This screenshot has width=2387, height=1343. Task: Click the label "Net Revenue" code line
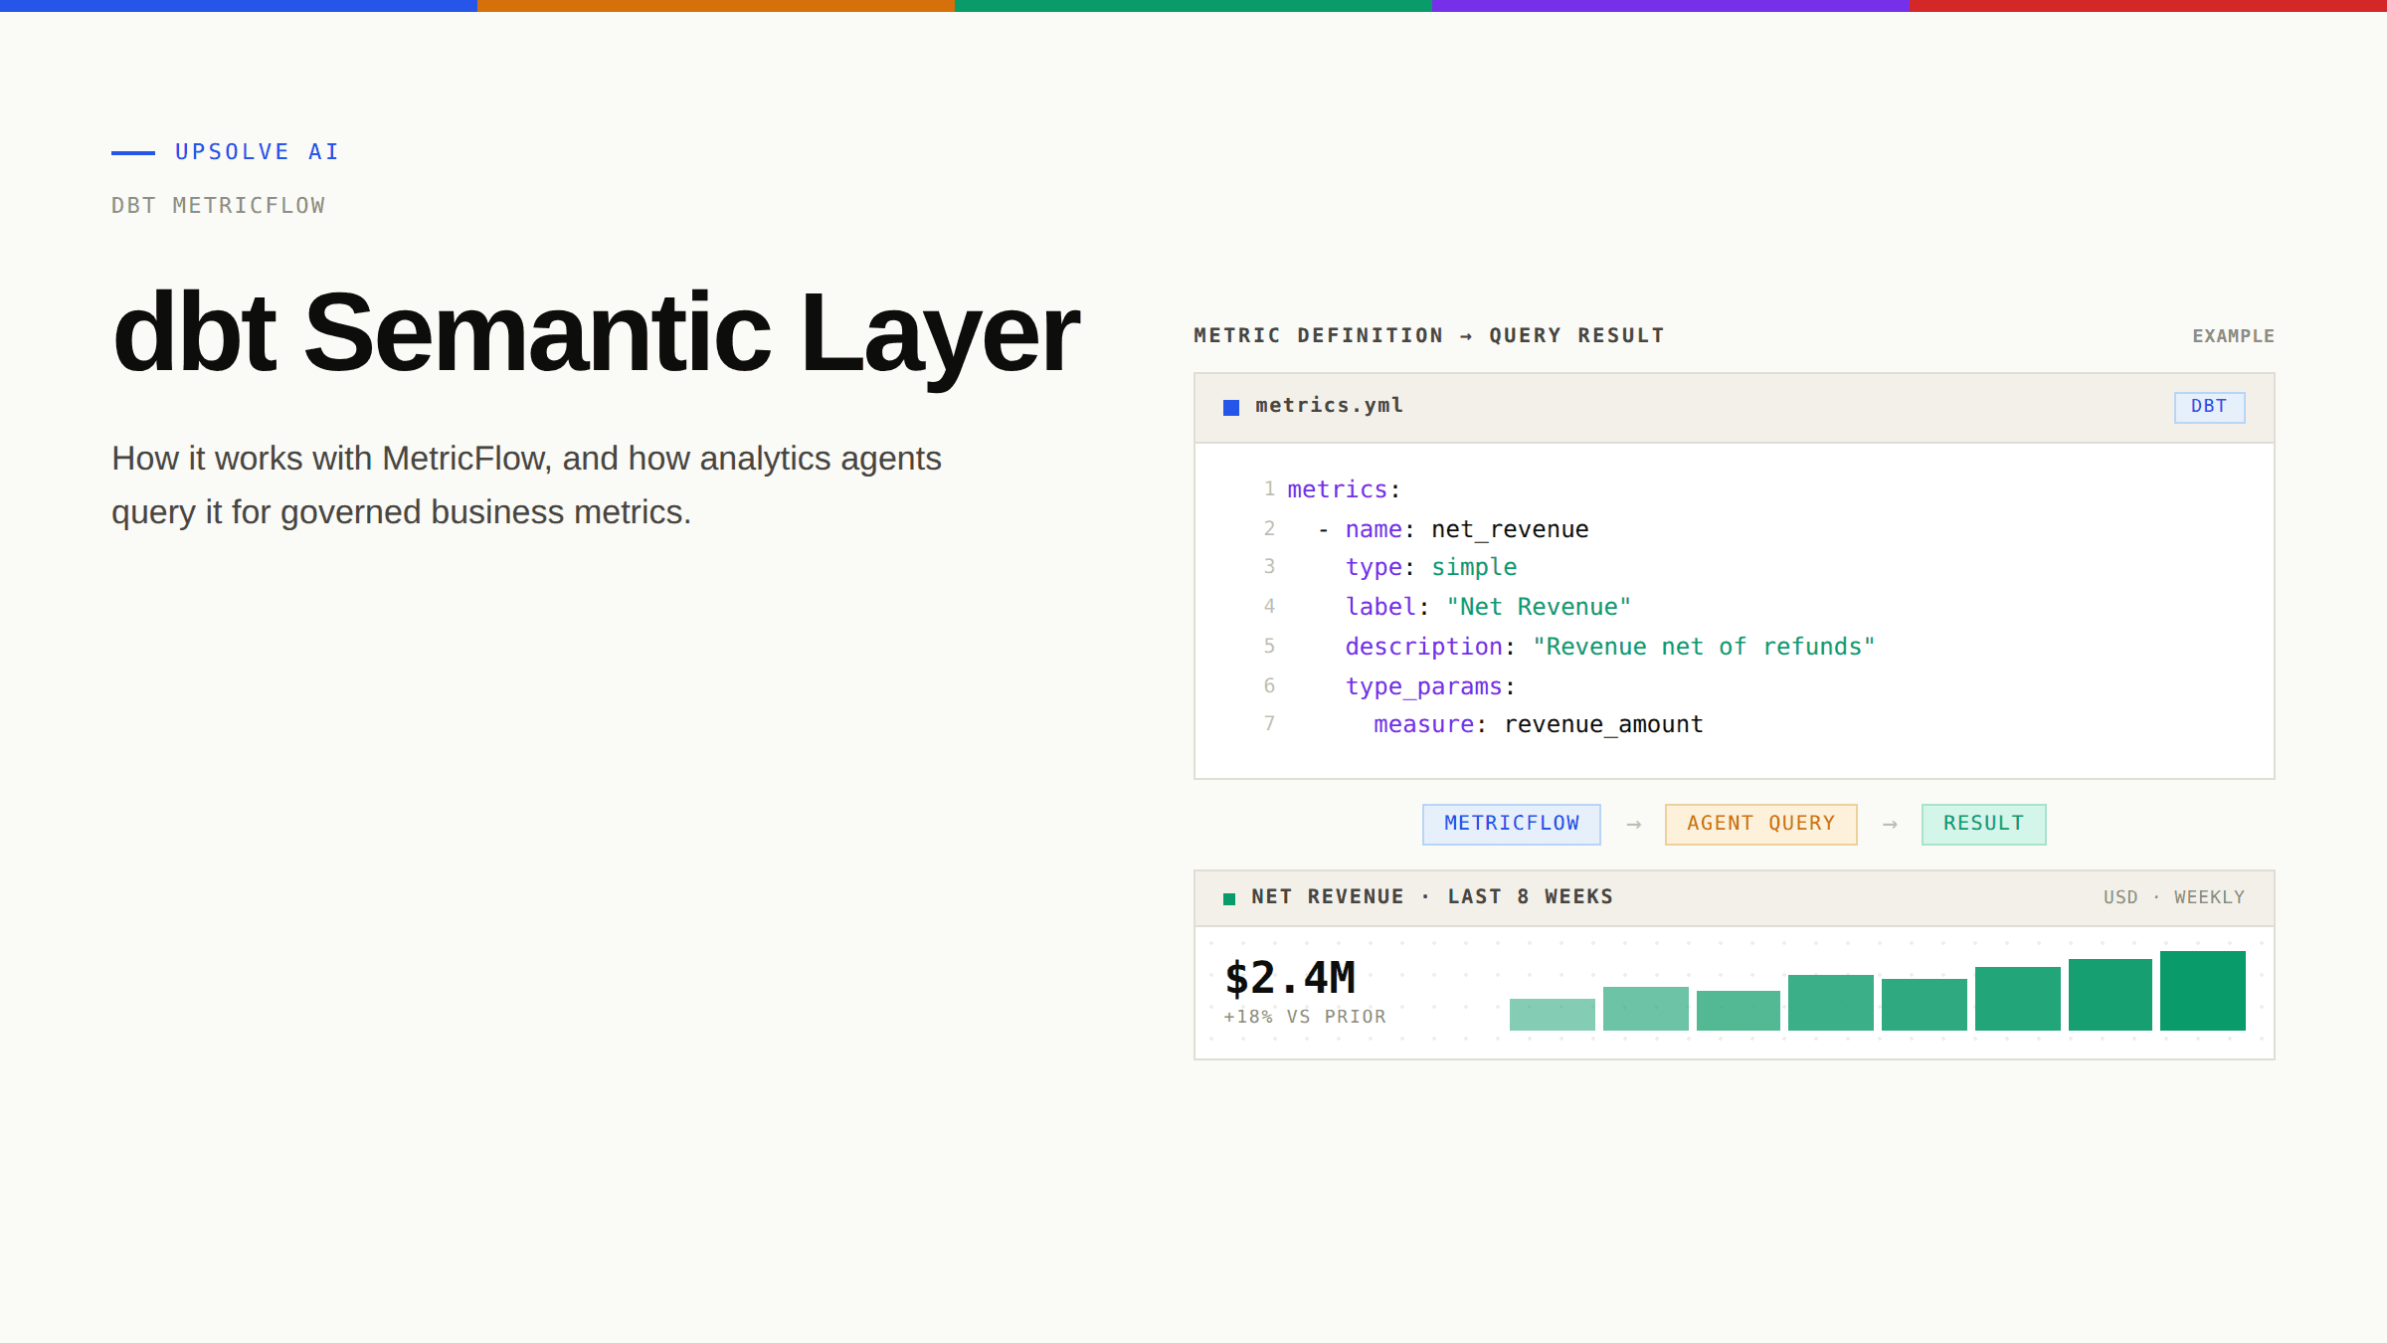coord(1488,607)
